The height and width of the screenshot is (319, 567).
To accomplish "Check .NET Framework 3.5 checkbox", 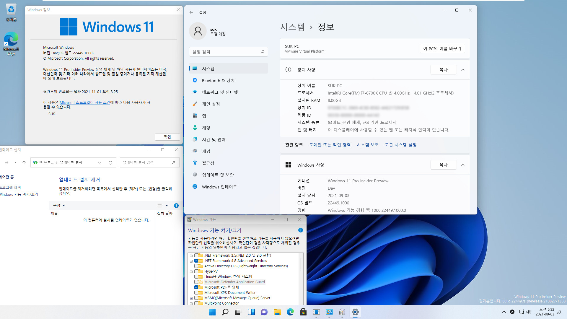I will pos(196,255).
